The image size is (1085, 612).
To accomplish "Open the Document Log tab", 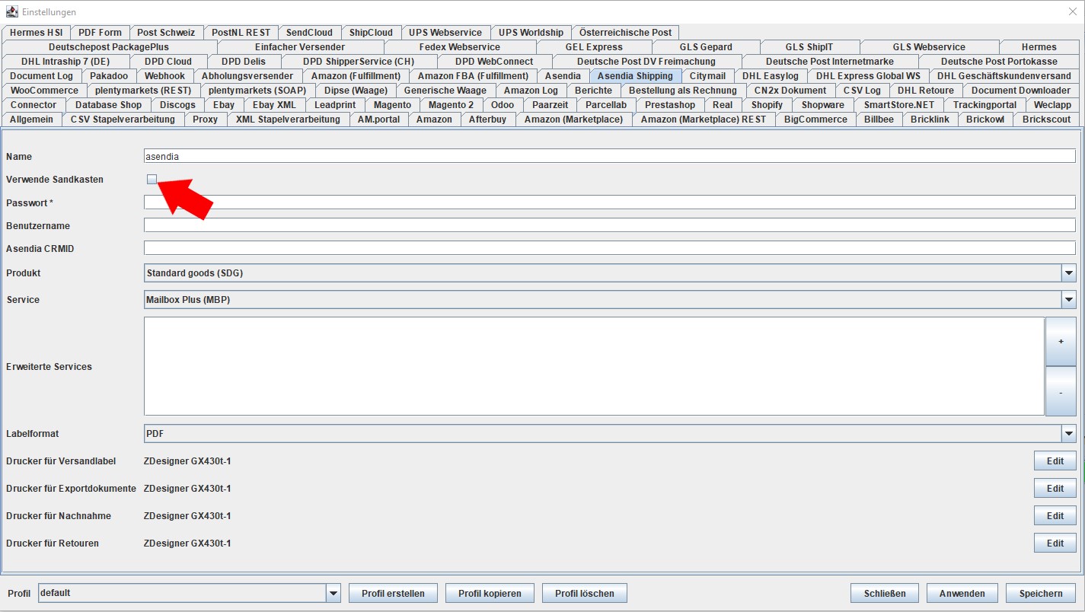I will (42, 76).
